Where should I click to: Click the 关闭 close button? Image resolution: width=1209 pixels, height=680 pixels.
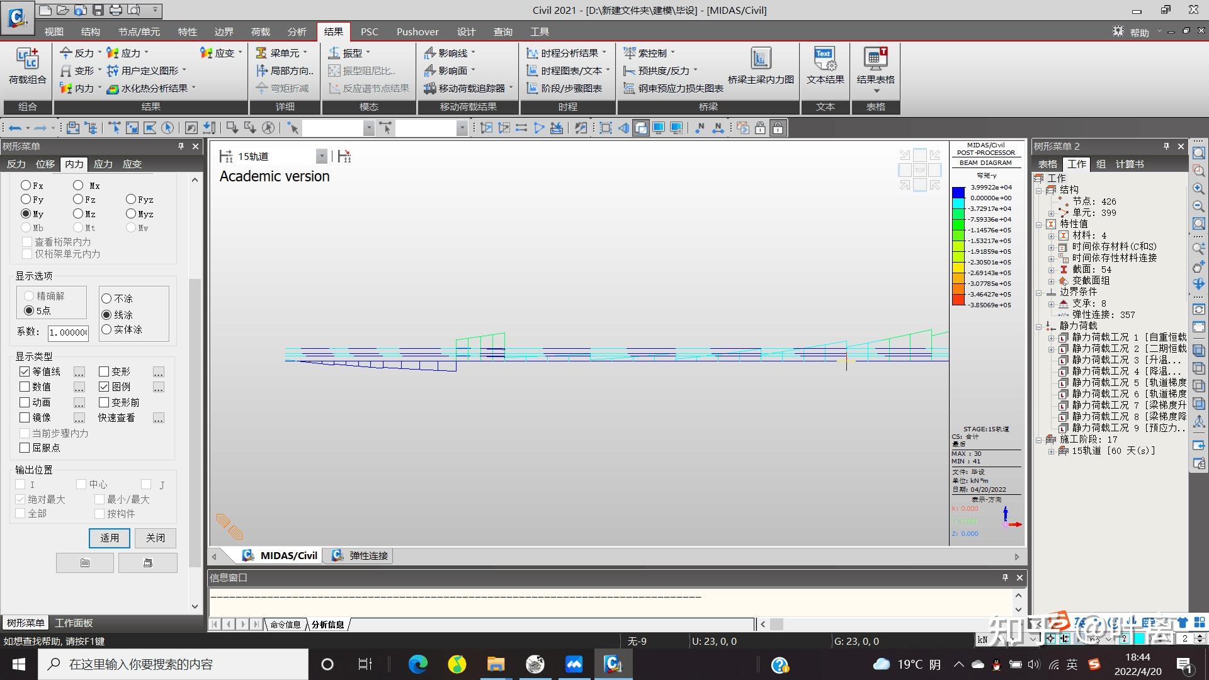tap(155, 538)
